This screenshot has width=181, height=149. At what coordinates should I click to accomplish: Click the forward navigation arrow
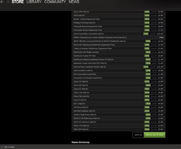pos(8,2)
